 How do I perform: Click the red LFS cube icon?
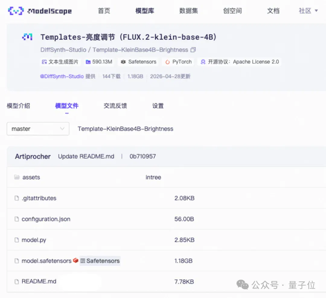click(75, 260)
